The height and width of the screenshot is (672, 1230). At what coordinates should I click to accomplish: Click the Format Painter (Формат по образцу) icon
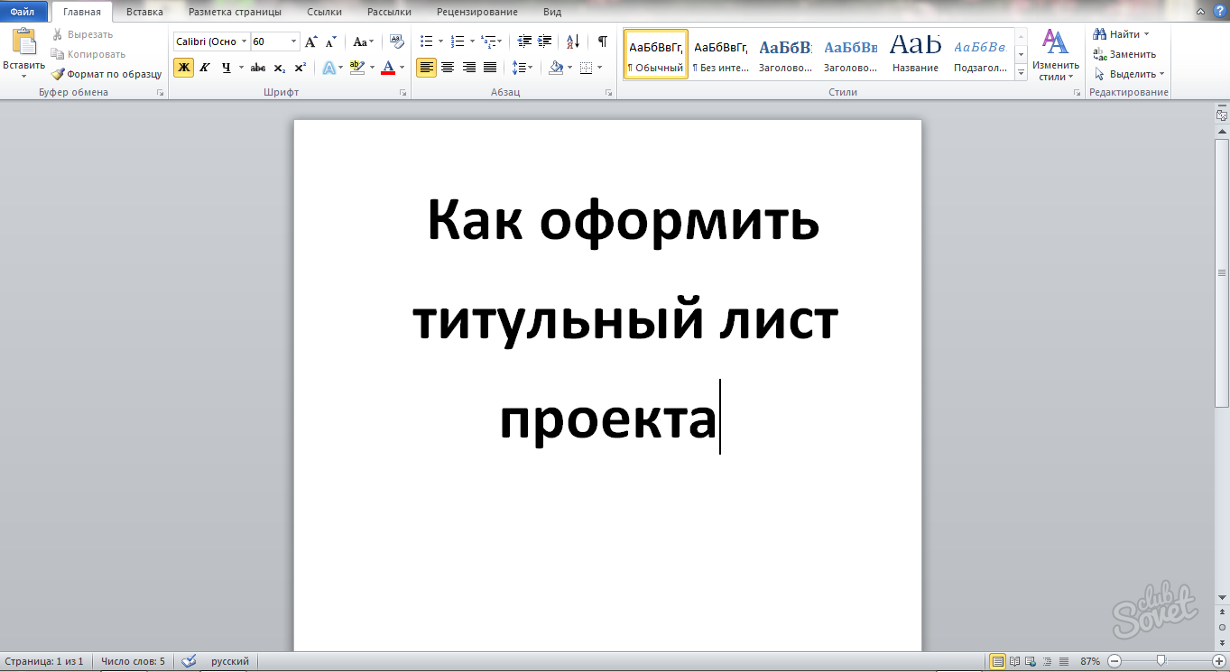coord(59,74)
